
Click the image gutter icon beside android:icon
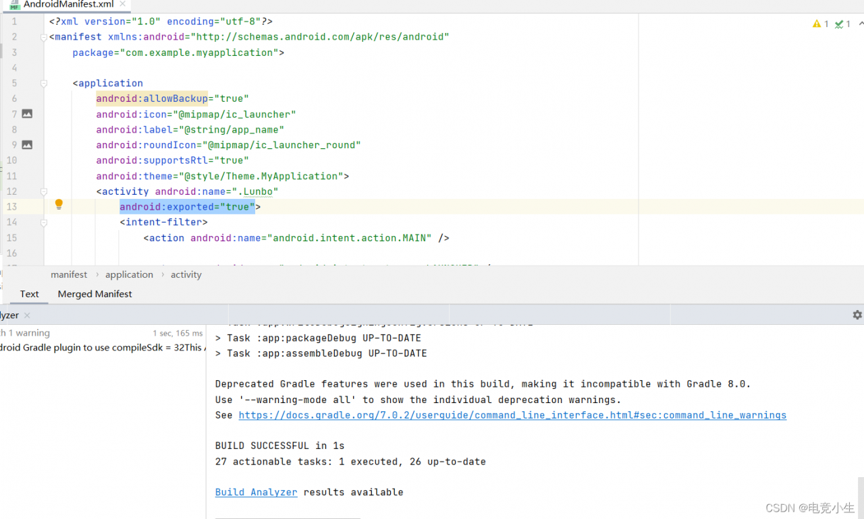tap(27, 114)
